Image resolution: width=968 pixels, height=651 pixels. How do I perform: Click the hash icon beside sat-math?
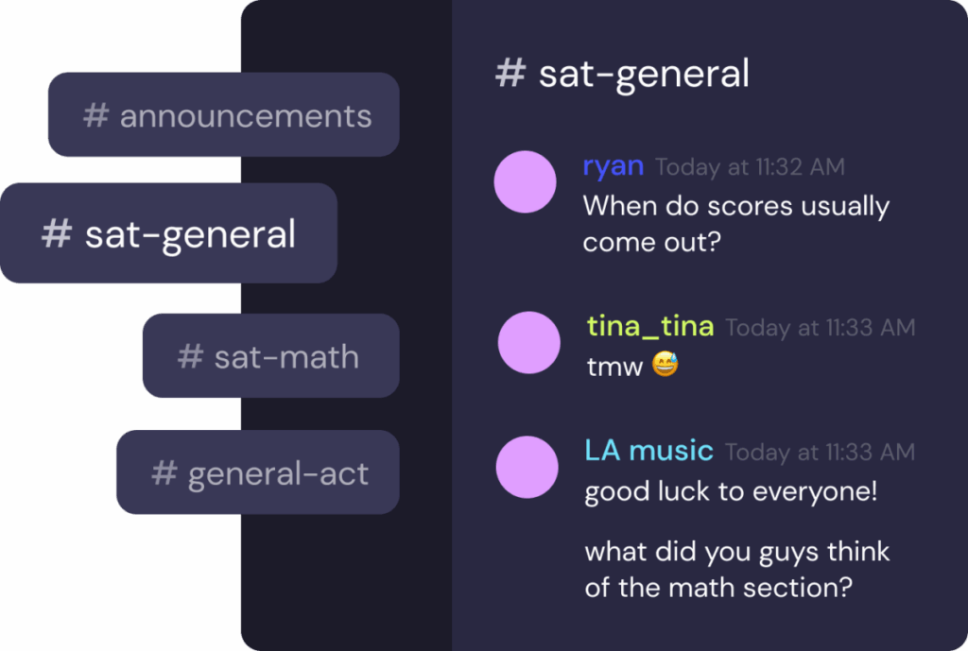(191, 356)
